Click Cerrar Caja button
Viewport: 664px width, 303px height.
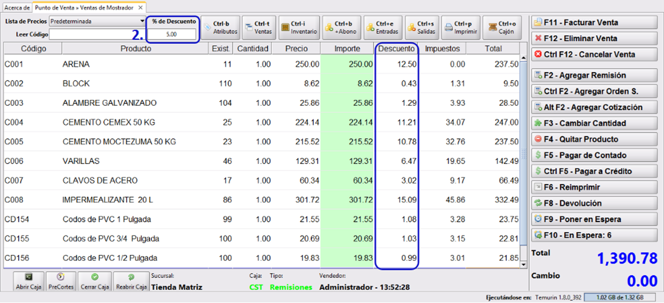coord(95,282)
